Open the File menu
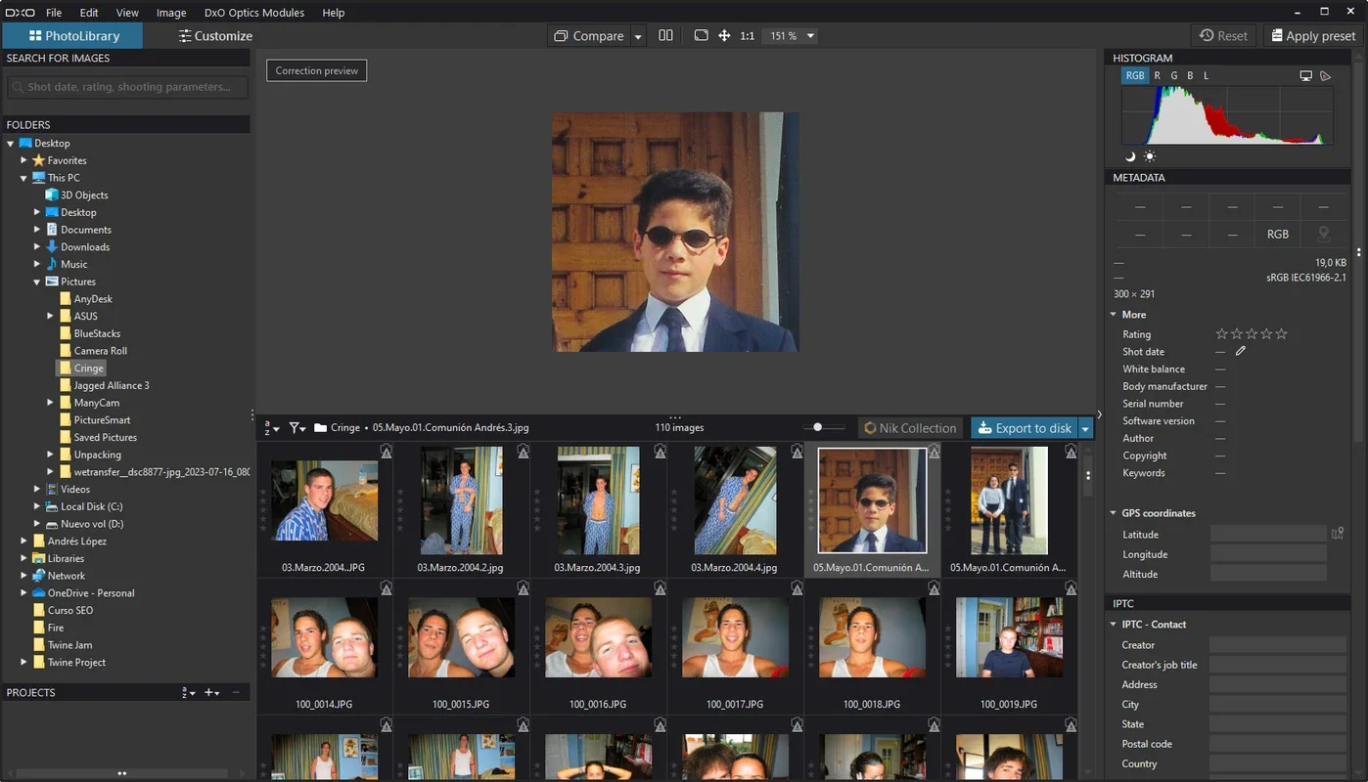The width and height of the screenshot is (1368, 782). [54, 13]
